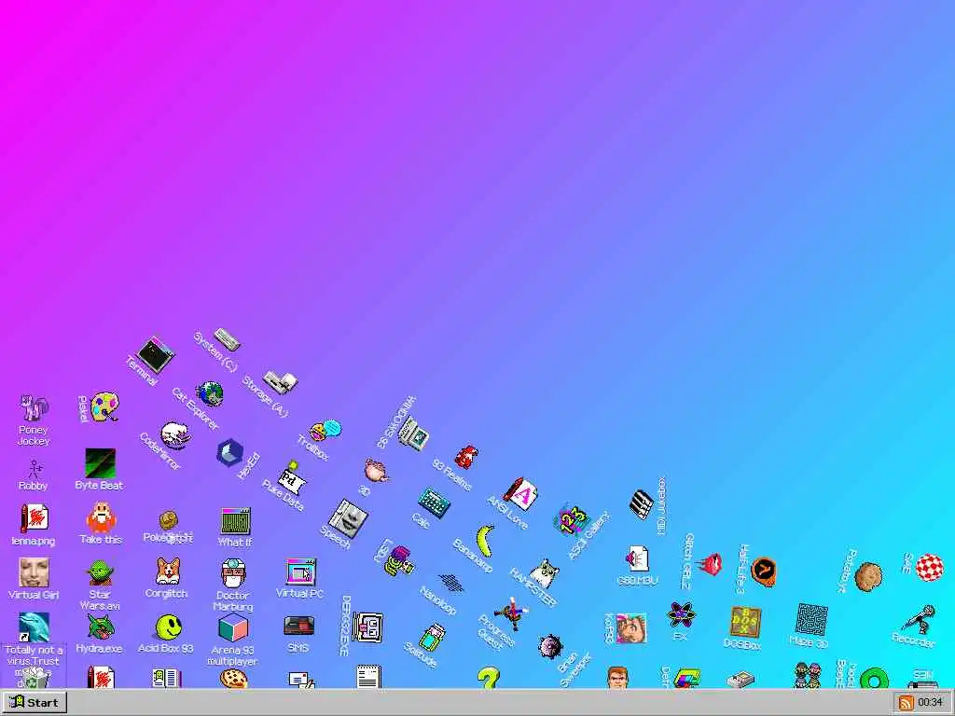Open the CodeMirror icon

pyautogui.click(x=175, y=435)
